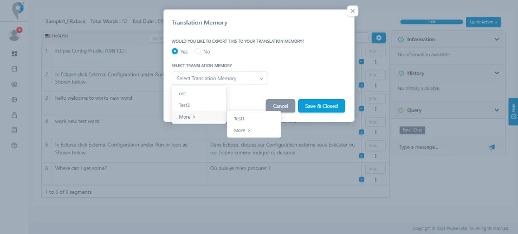Open the Quick Action dropdown
This screenshot has width=518, height=234.
tap(483, 22)
